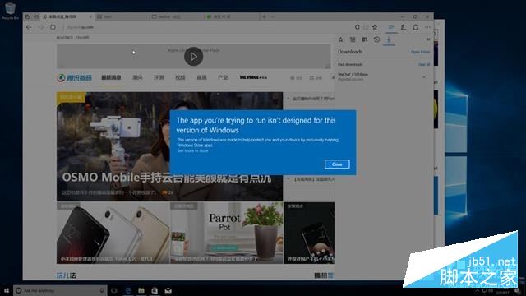Image resolution: width=526 pixels, height=296 pixels.
Task: Open the Reading list icon in Hub
Action: 353,39
